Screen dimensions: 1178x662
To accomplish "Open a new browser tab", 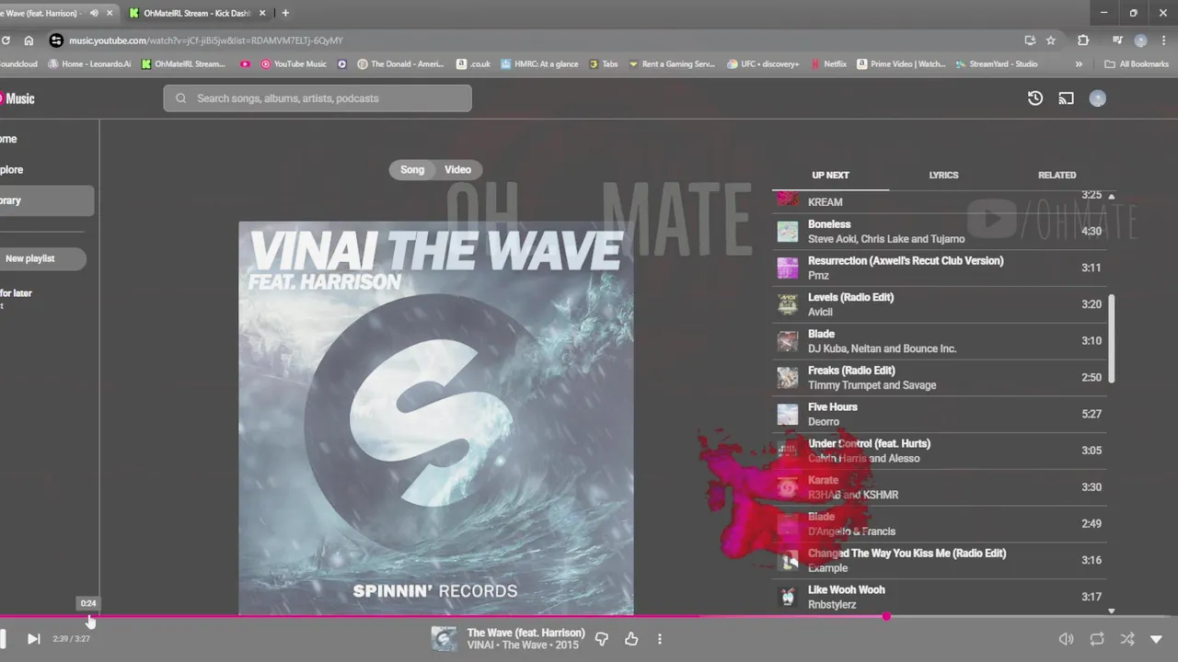I will click(x=285, y=13).
